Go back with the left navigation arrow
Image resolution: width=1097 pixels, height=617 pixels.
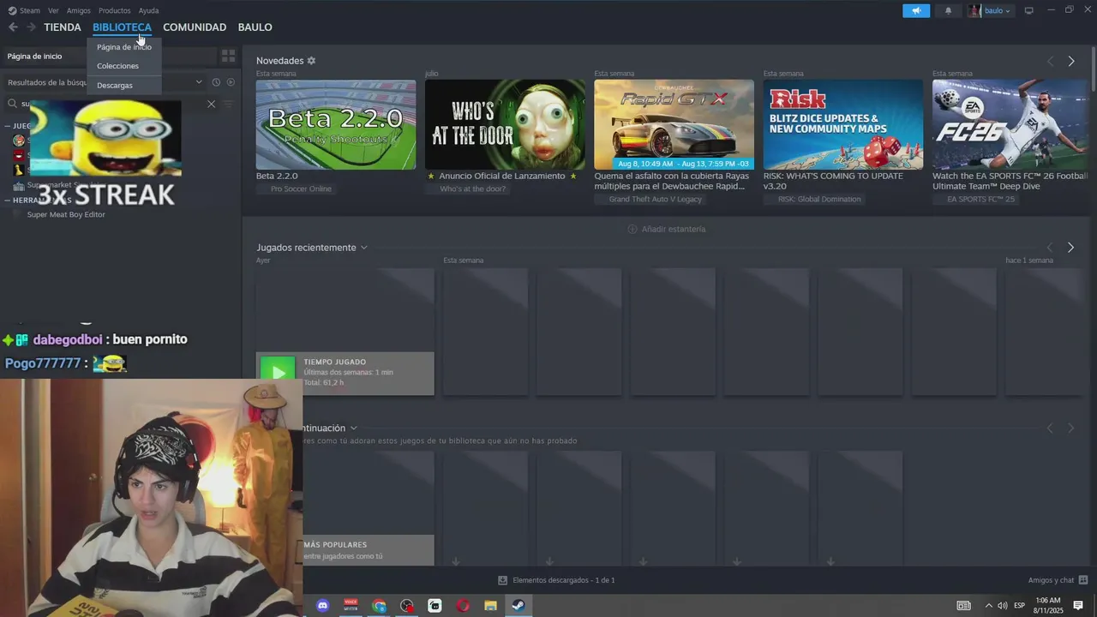coord(13,27)
